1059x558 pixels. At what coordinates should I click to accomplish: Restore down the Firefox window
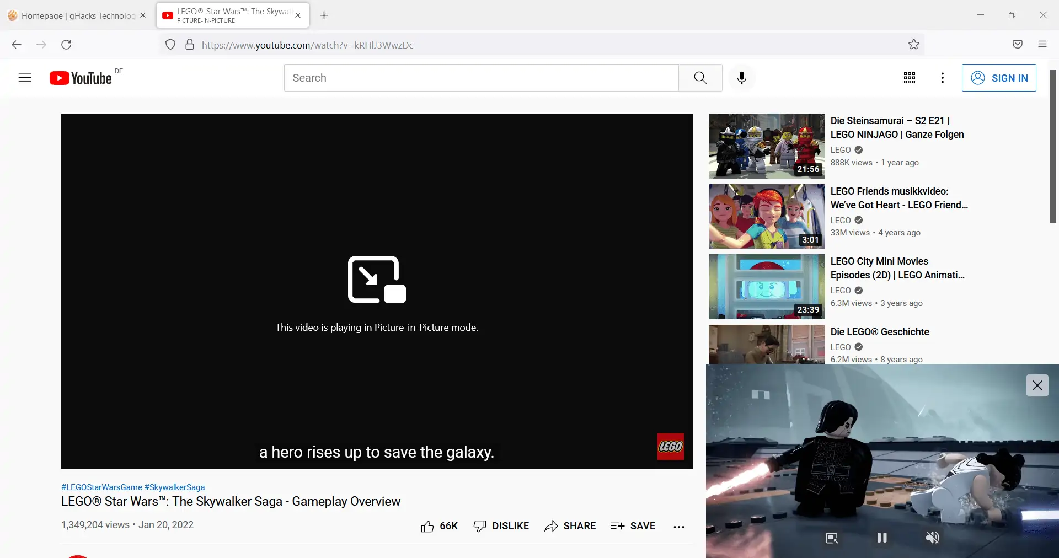[1012, 15]
